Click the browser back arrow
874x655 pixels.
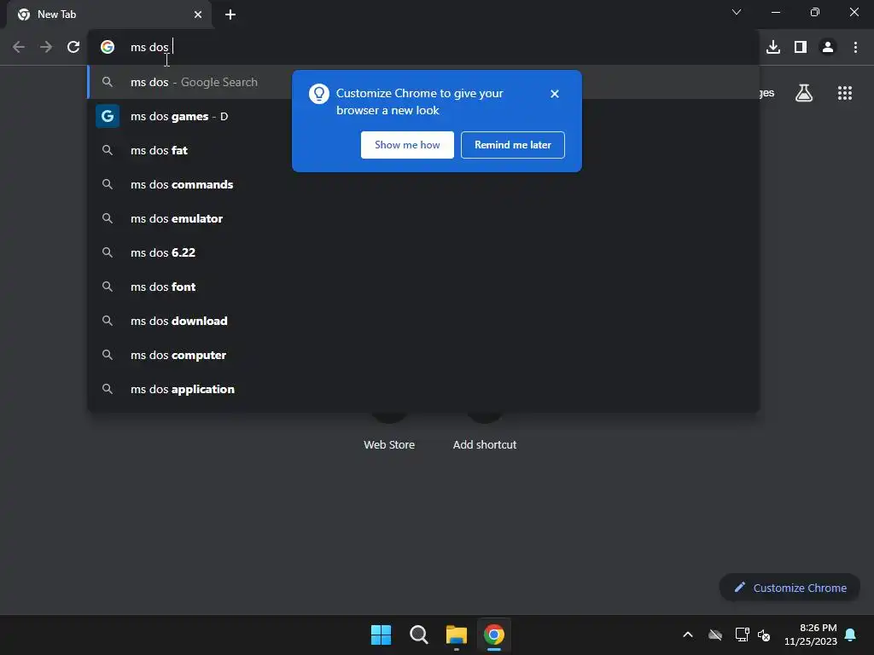pos(19,47)
